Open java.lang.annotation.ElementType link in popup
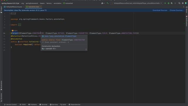188x106 pixels. [x=60, y=36]
